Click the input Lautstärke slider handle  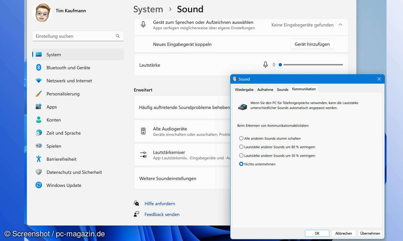tap(280, 65)
